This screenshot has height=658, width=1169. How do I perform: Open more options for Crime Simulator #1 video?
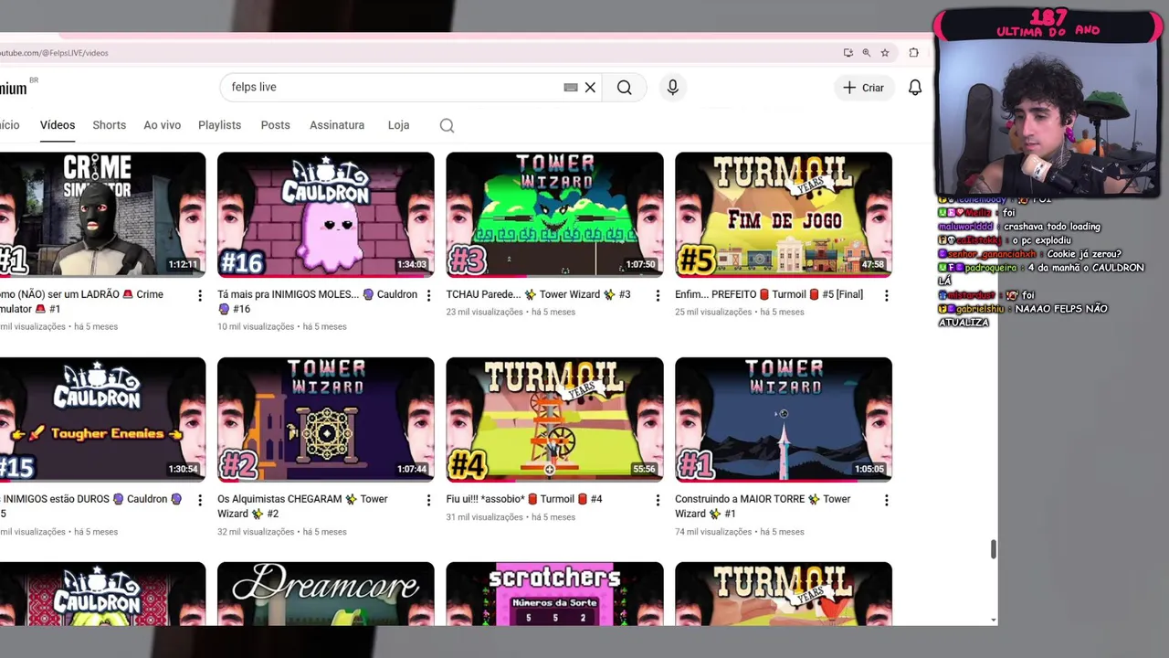click(x=199, y=295)
